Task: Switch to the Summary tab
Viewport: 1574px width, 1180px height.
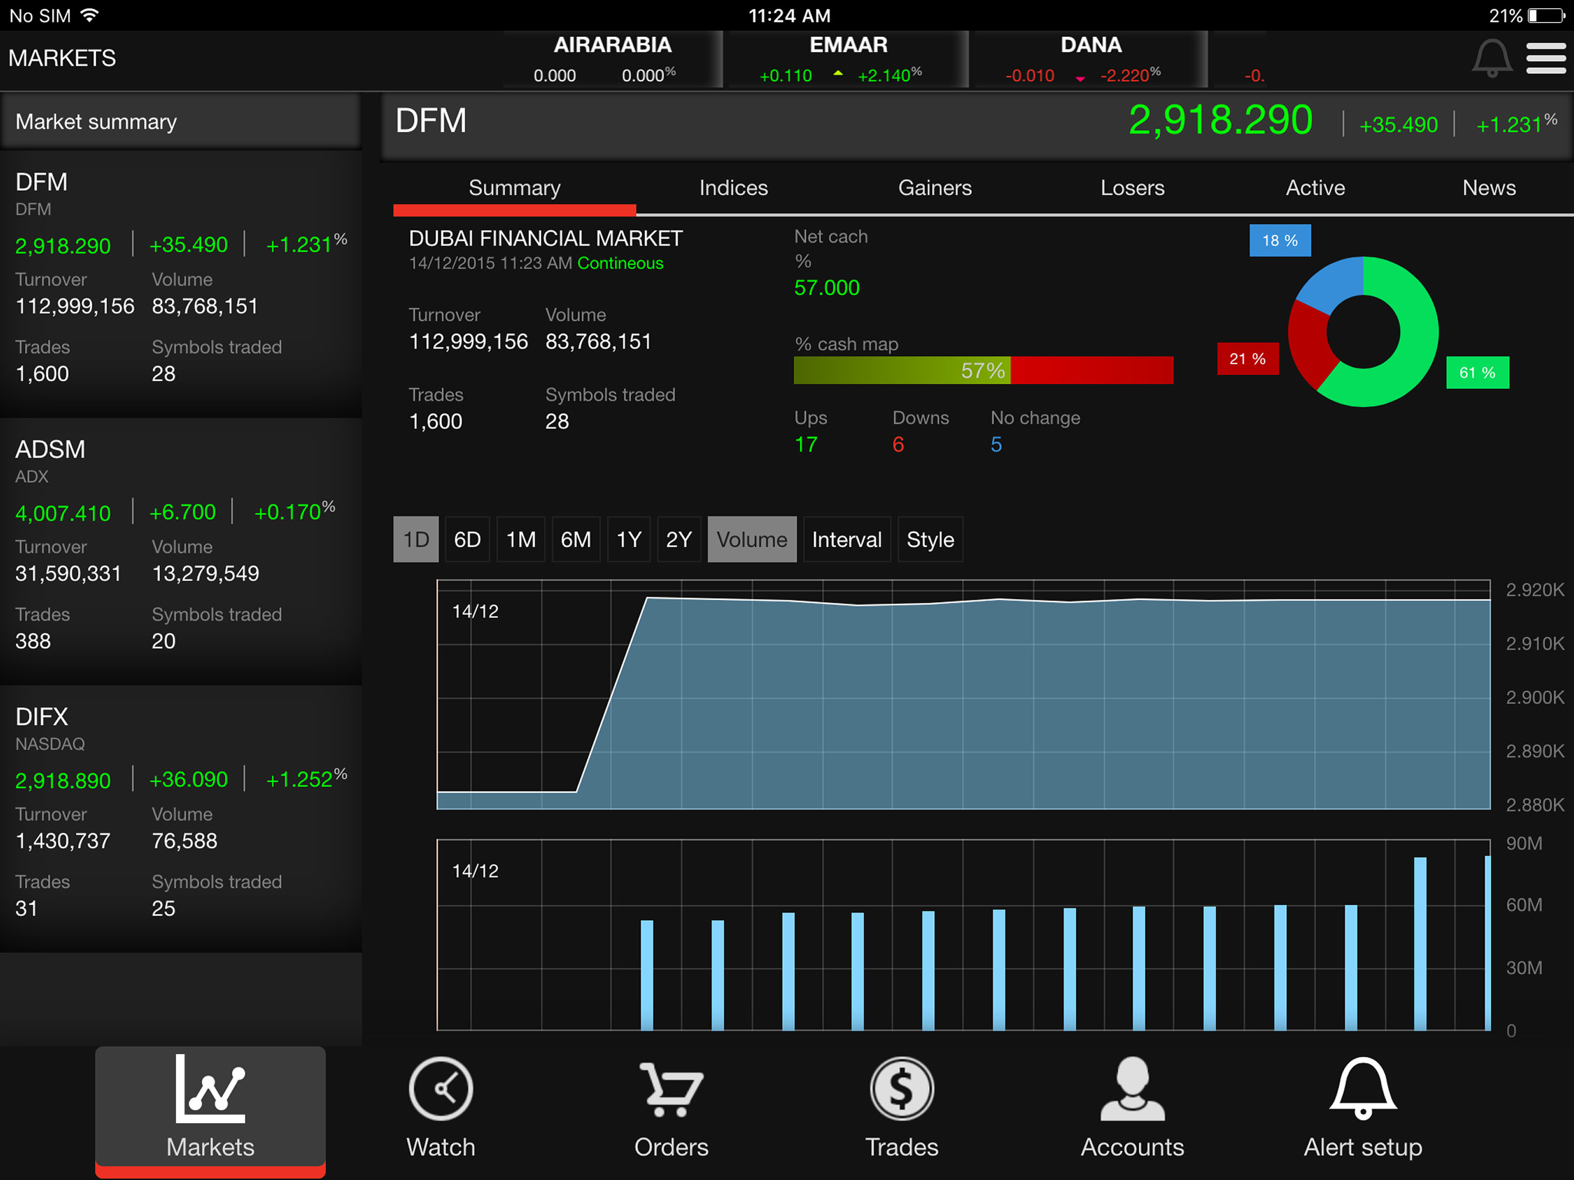Action: tap(514, 188)
